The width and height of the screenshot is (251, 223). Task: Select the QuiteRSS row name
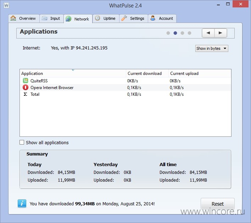tap(39, 81)
